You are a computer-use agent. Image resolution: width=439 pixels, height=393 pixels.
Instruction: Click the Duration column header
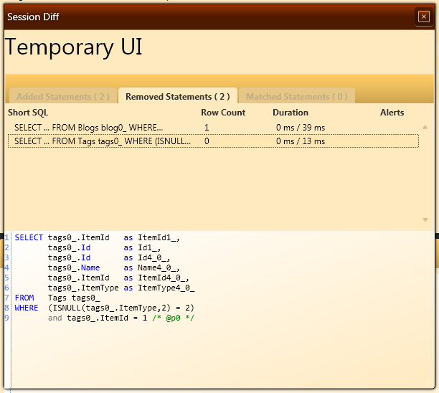pyautogui.click(x=291, y=113)
